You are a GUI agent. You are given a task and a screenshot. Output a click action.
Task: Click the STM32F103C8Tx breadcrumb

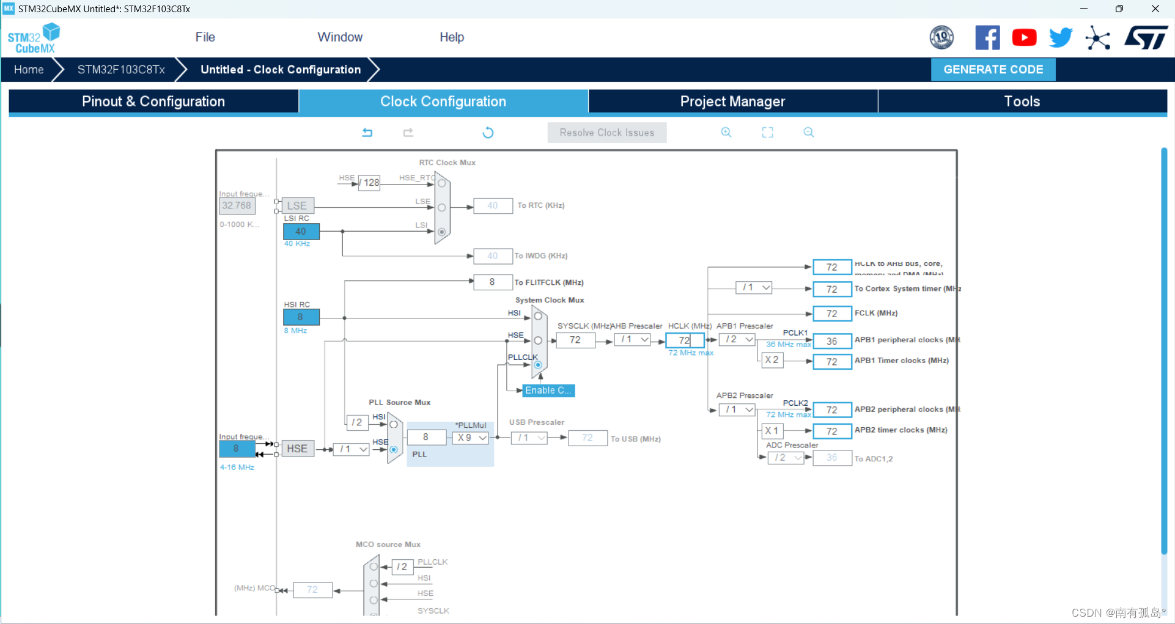[121, 70]
